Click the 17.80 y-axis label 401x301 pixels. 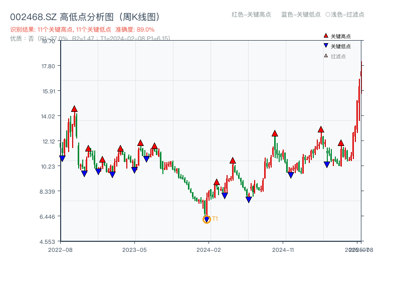coord(48,66)
